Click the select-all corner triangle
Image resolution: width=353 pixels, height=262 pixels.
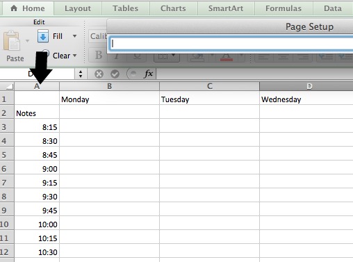pyautogui.click(x=9, y=87)
